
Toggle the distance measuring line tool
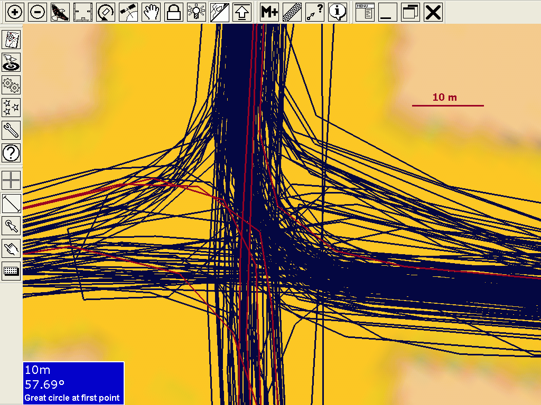click(x=11, y=203)
